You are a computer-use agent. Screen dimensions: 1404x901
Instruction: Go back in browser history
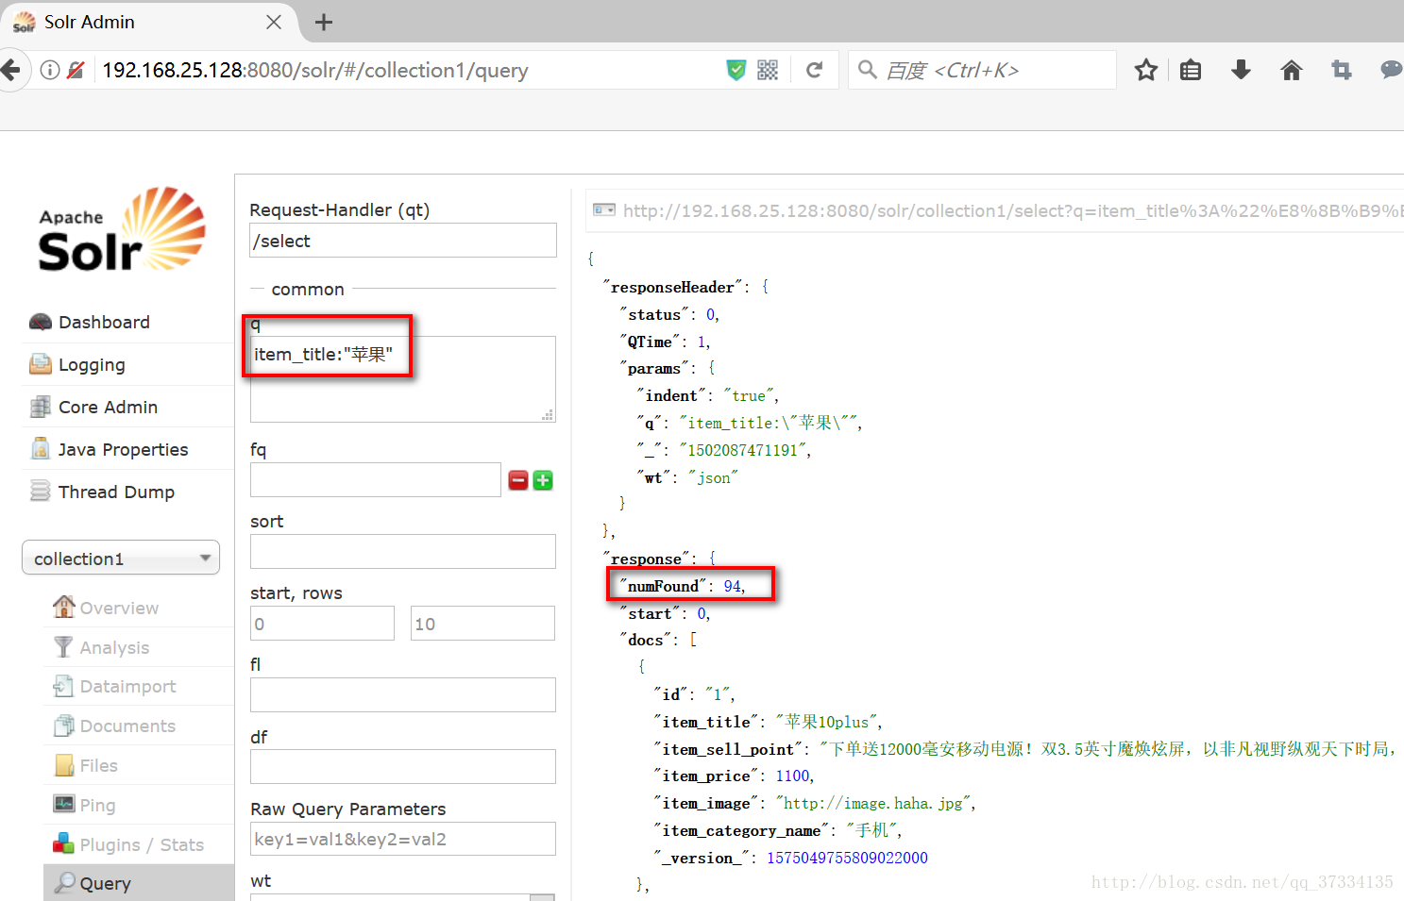[10, 70]
